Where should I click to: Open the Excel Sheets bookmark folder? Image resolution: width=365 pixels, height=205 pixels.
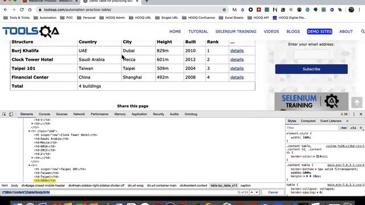[x=231, y=18]
